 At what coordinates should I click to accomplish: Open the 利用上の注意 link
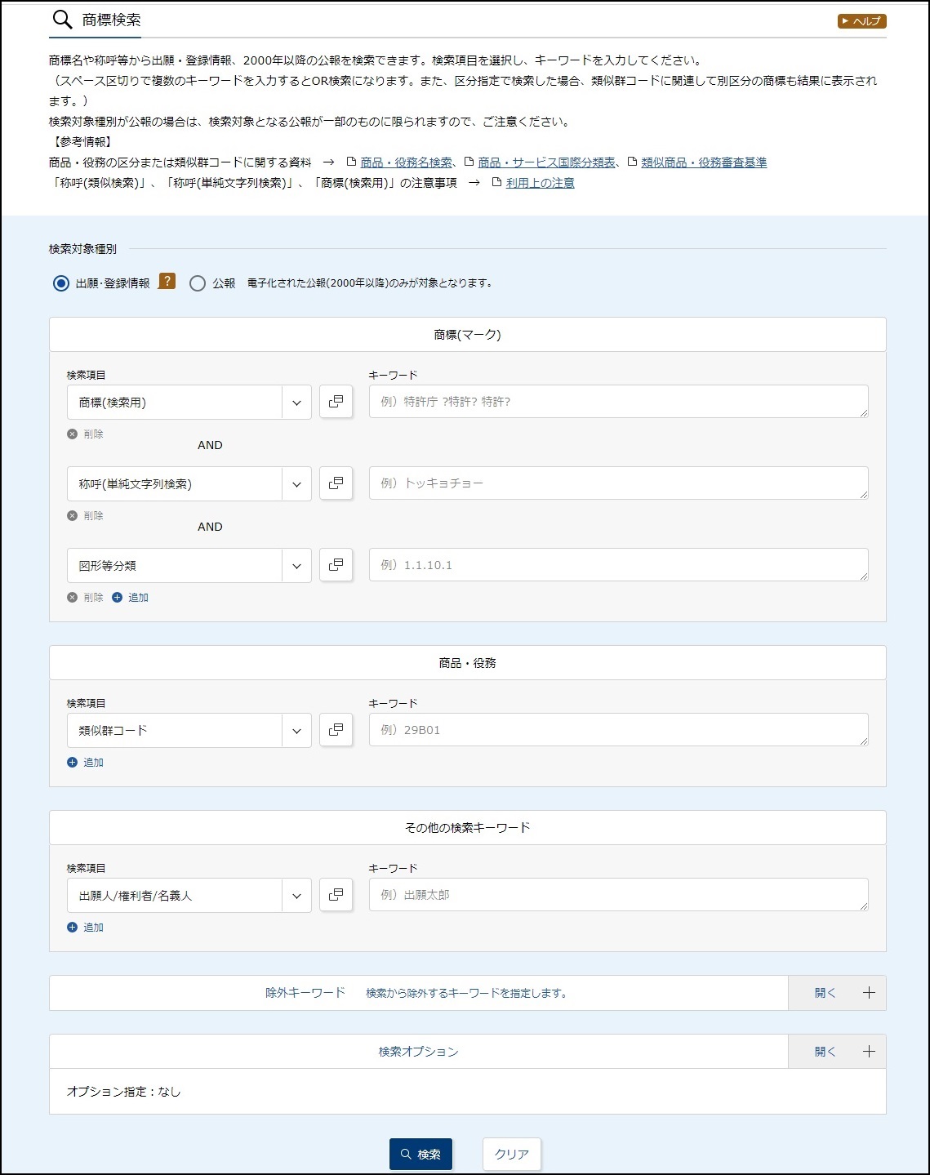540,183
